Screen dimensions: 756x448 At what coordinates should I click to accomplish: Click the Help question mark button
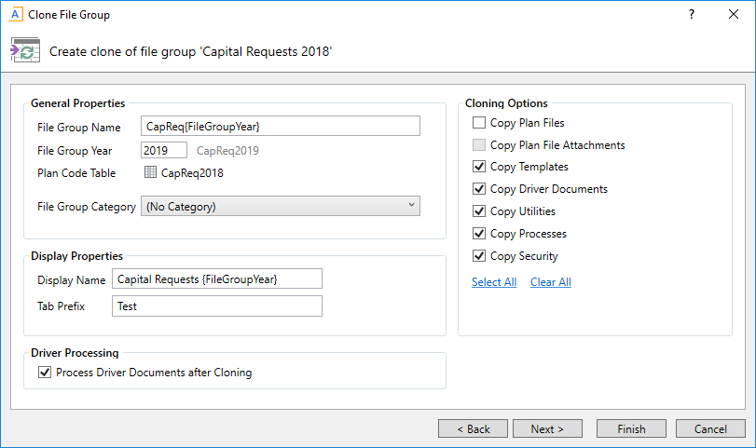(691, 15)
